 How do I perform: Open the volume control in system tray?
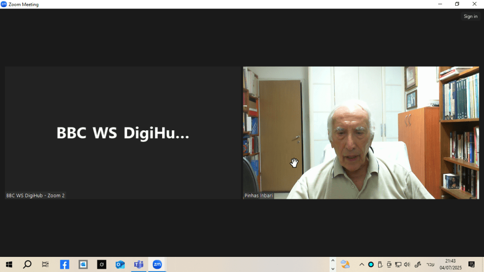407,264
